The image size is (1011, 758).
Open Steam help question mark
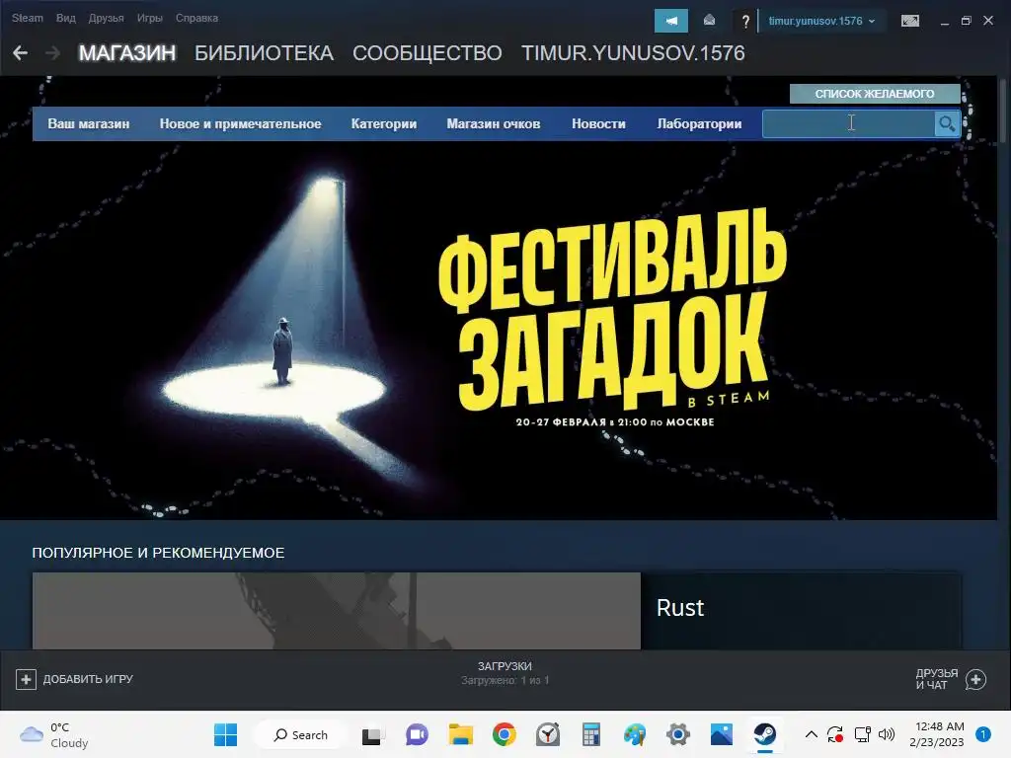point(745,22)
